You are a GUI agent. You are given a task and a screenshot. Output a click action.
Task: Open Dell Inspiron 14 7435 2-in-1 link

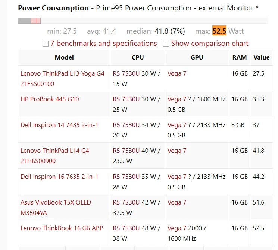tap(59, 125)
